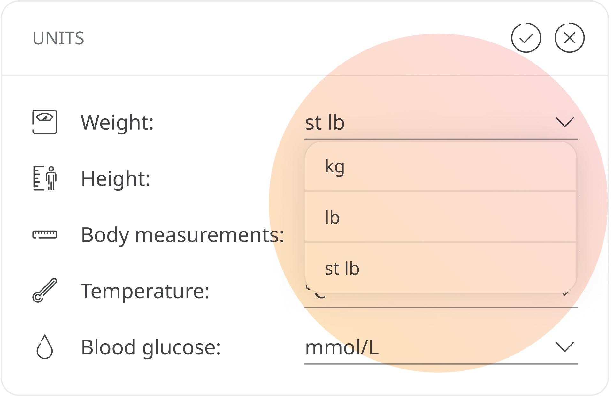Select lb from the weight options
Screen dimensions: 614x396
[x=441, y=217]
